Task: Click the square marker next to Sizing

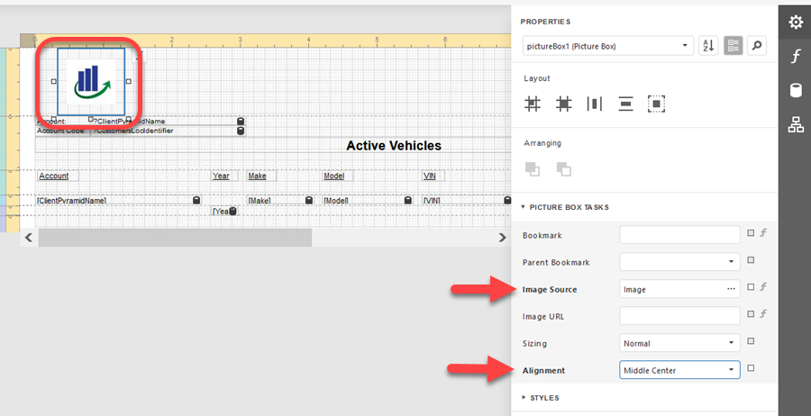Action: pyautogui.click(x=751, y=342)
